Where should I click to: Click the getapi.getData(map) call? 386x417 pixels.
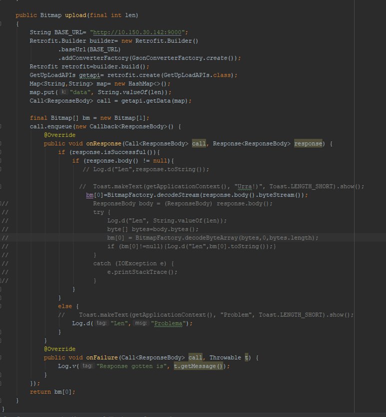pyautogui.click(x=154, y=101)
